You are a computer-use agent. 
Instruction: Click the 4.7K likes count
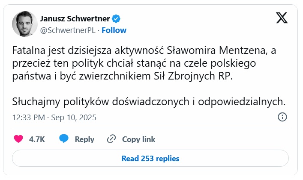[x=37, y=139]
